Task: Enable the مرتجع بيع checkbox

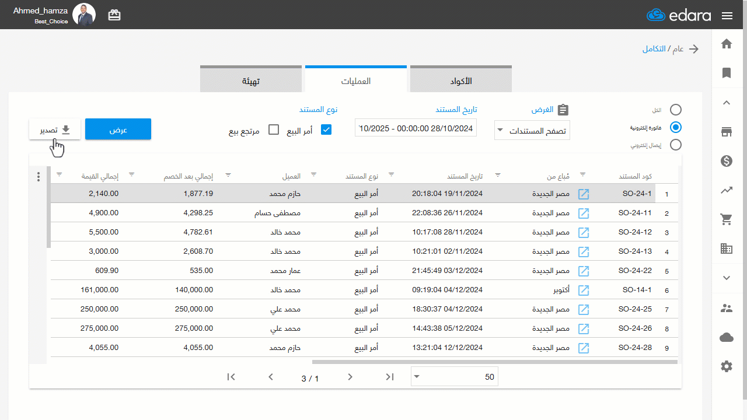Action: pos(274,129)
